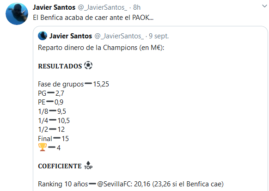Click the Ranking 10 años line
The width and height of the screenshot is (269, 191).
131,184
